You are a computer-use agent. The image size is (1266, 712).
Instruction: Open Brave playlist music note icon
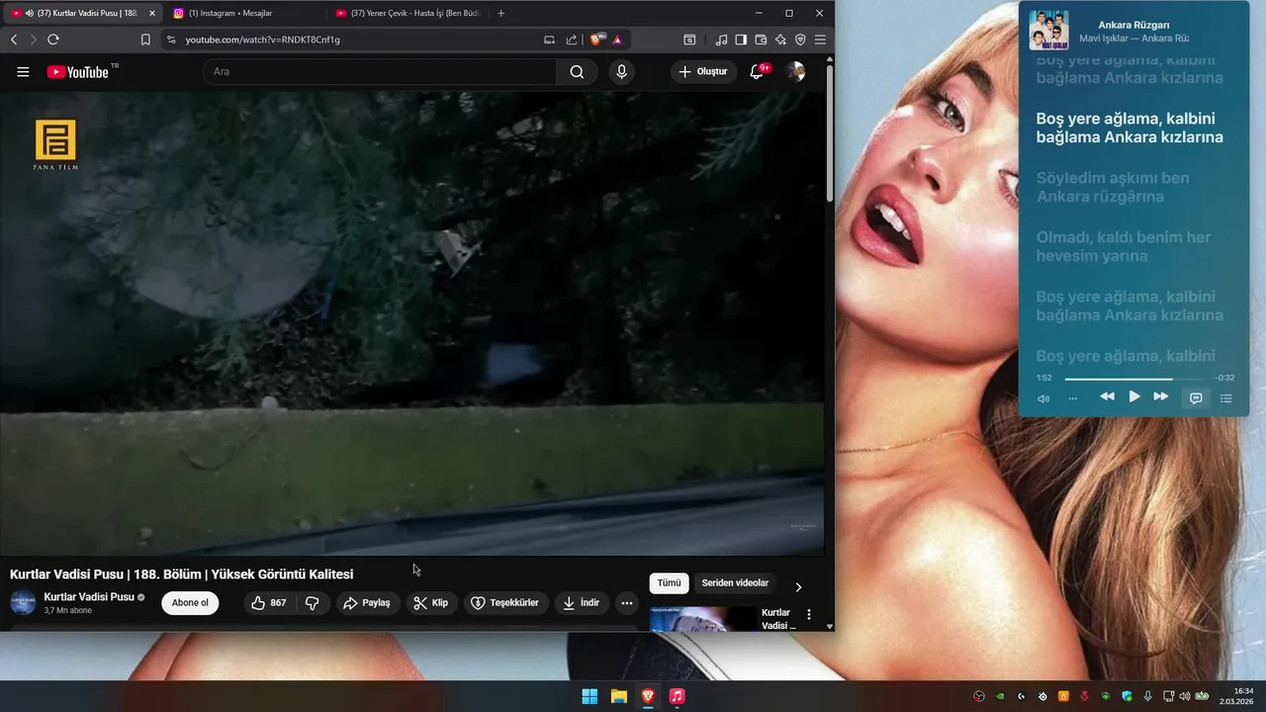(x=721, y=40)
